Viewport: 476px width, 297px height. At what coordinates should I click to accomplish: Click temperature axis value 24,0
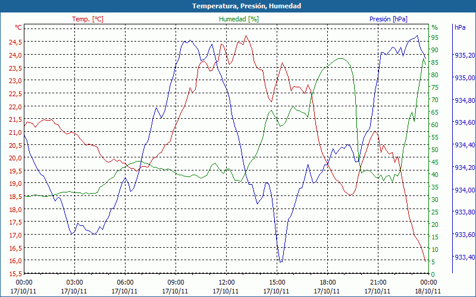tap(15, 55)
